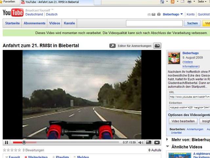This screenshot has width=210, height=158.
Task: Click the 'Video bearbeiten' button
Action: tap(183, 121)
